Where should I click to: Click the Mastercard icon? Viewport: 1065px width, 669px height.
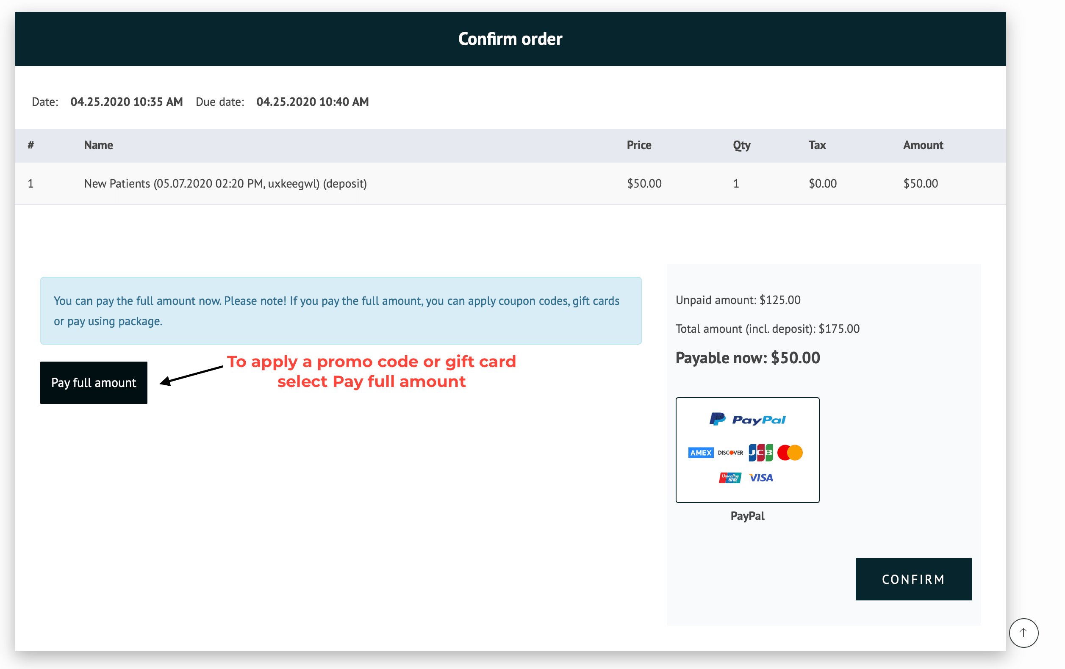[790, 451]
